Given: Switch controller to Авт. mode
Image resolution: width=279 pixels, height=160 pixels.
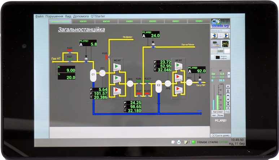Looking at the screenshot, I should pos(215,115).
